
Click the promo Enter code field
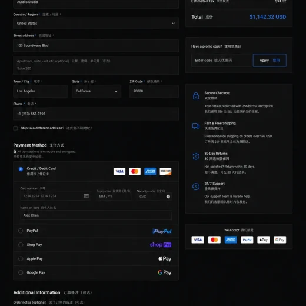221,61
